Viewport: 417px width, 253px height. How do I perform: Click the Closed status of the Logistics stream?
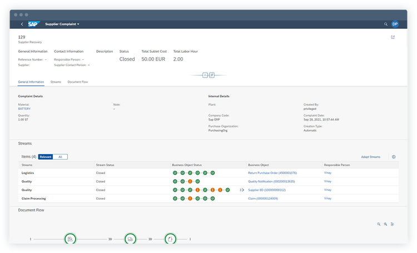tap(101, 173)
